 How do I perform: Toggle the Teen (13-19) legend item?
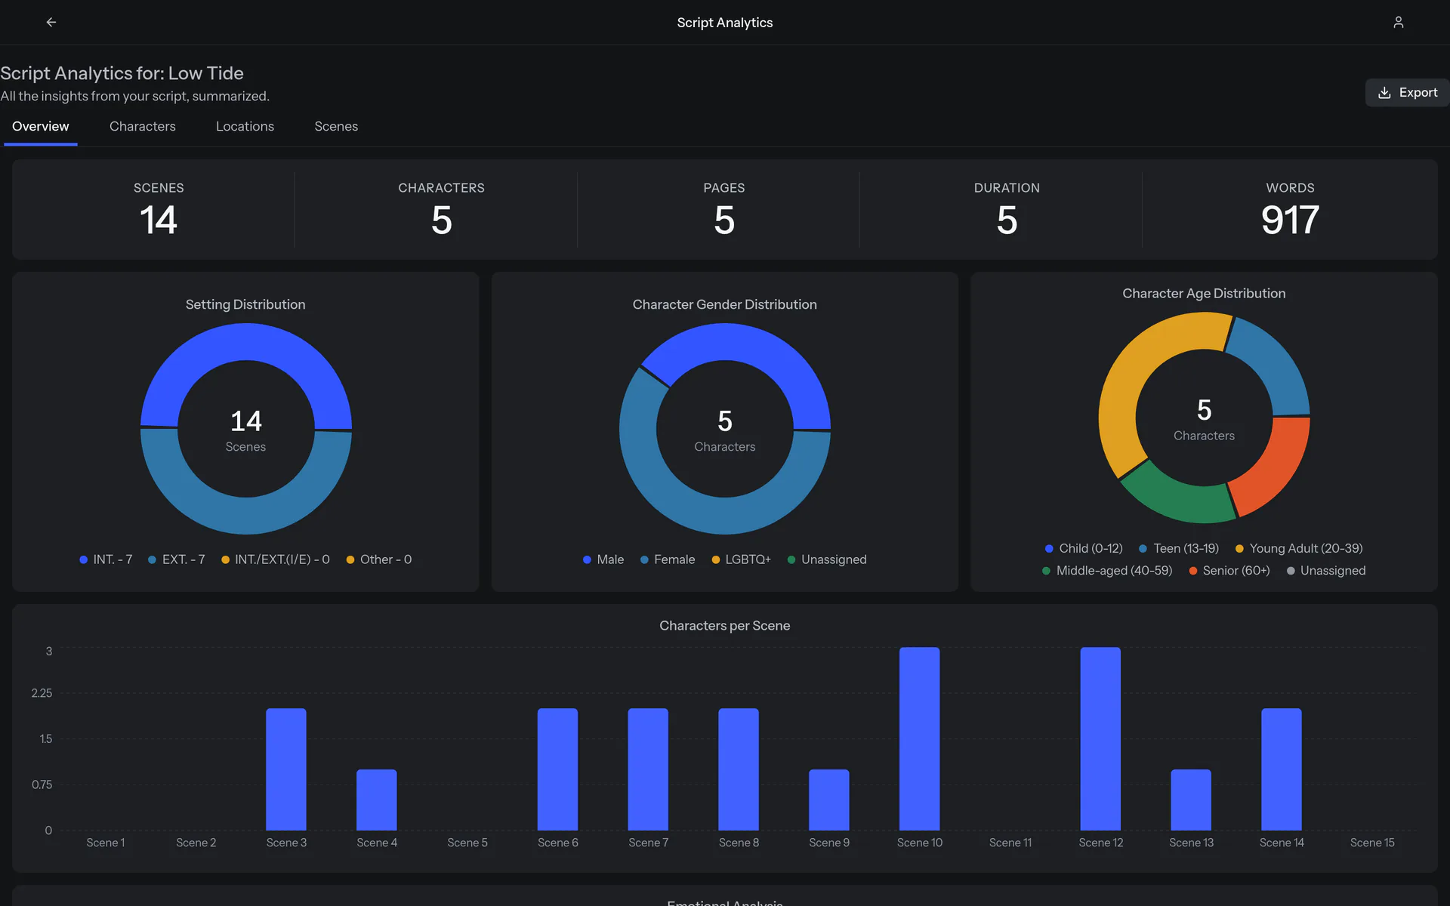click(1178, 549)
